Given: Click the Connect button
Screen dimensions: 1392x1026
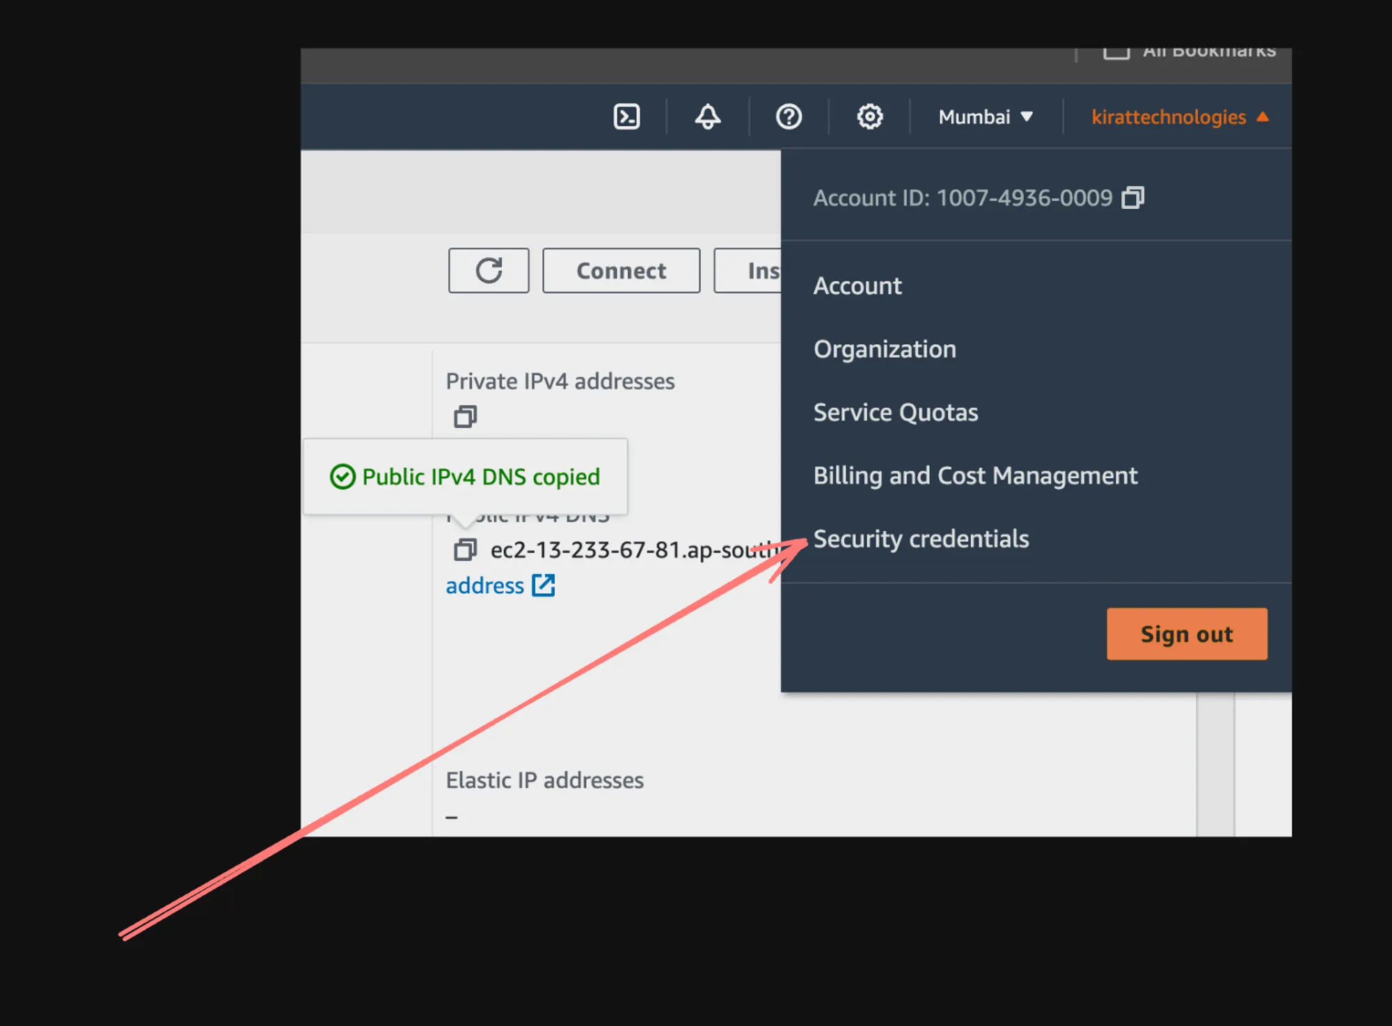Looking at the screenshot, I should pyautogui.click(x=621, y=271).
